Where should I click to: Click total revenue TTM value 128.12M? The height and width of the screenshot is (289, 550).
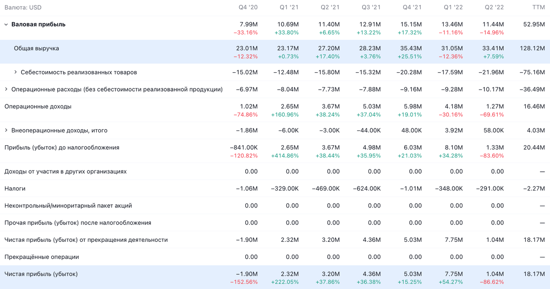click(533, 48)
